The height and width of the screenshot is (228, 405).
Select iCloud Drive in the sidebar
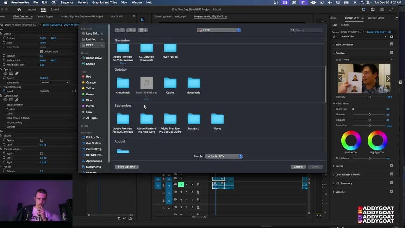[92, 58]
